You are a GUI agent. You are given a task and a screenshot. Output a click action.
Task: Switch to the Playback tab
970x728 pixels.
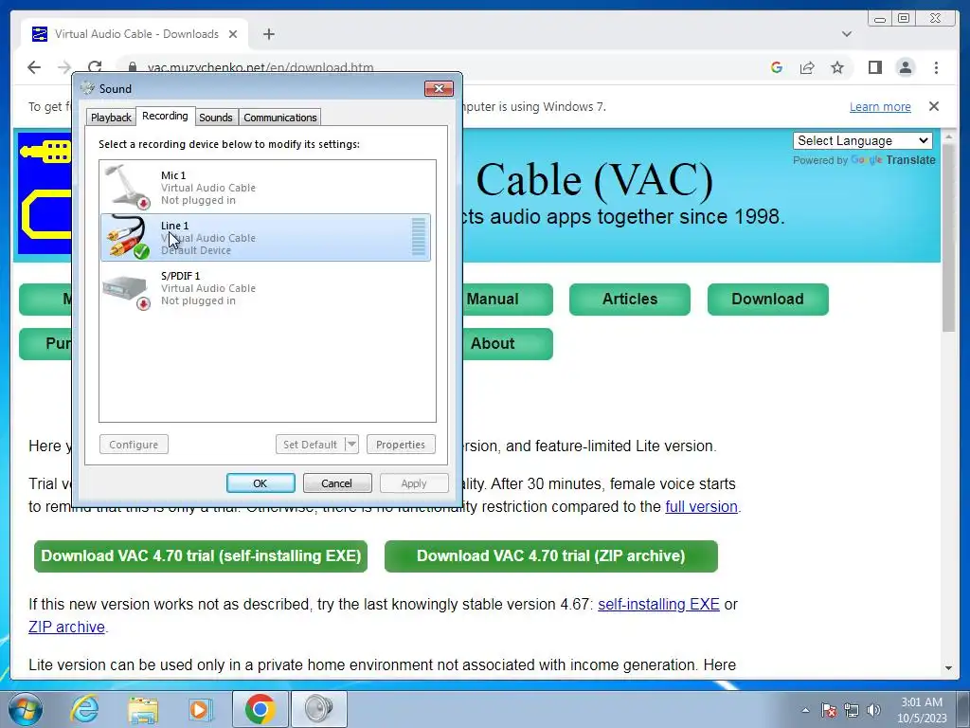tap(111, 117)
